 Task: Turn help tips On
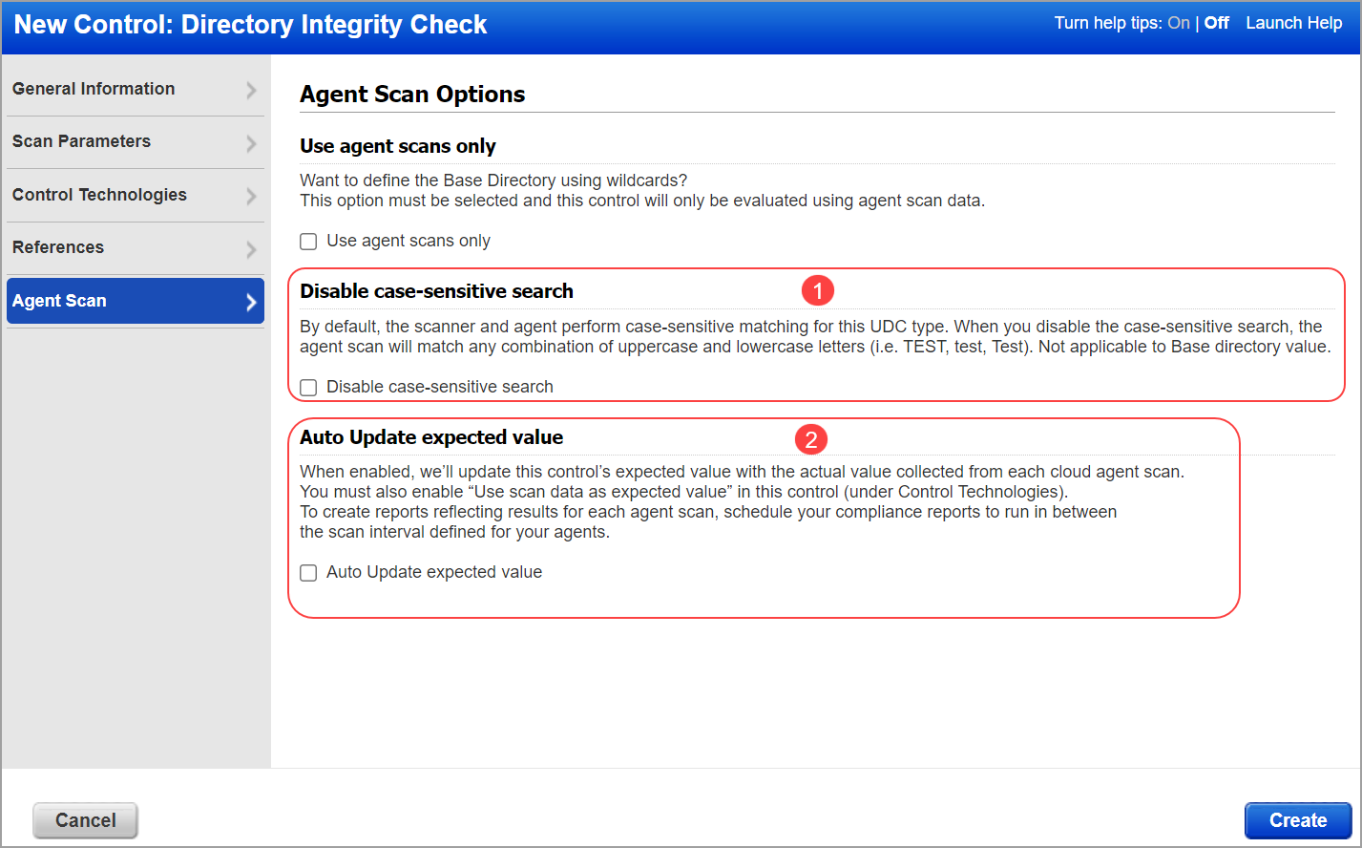click(1179, 23)
